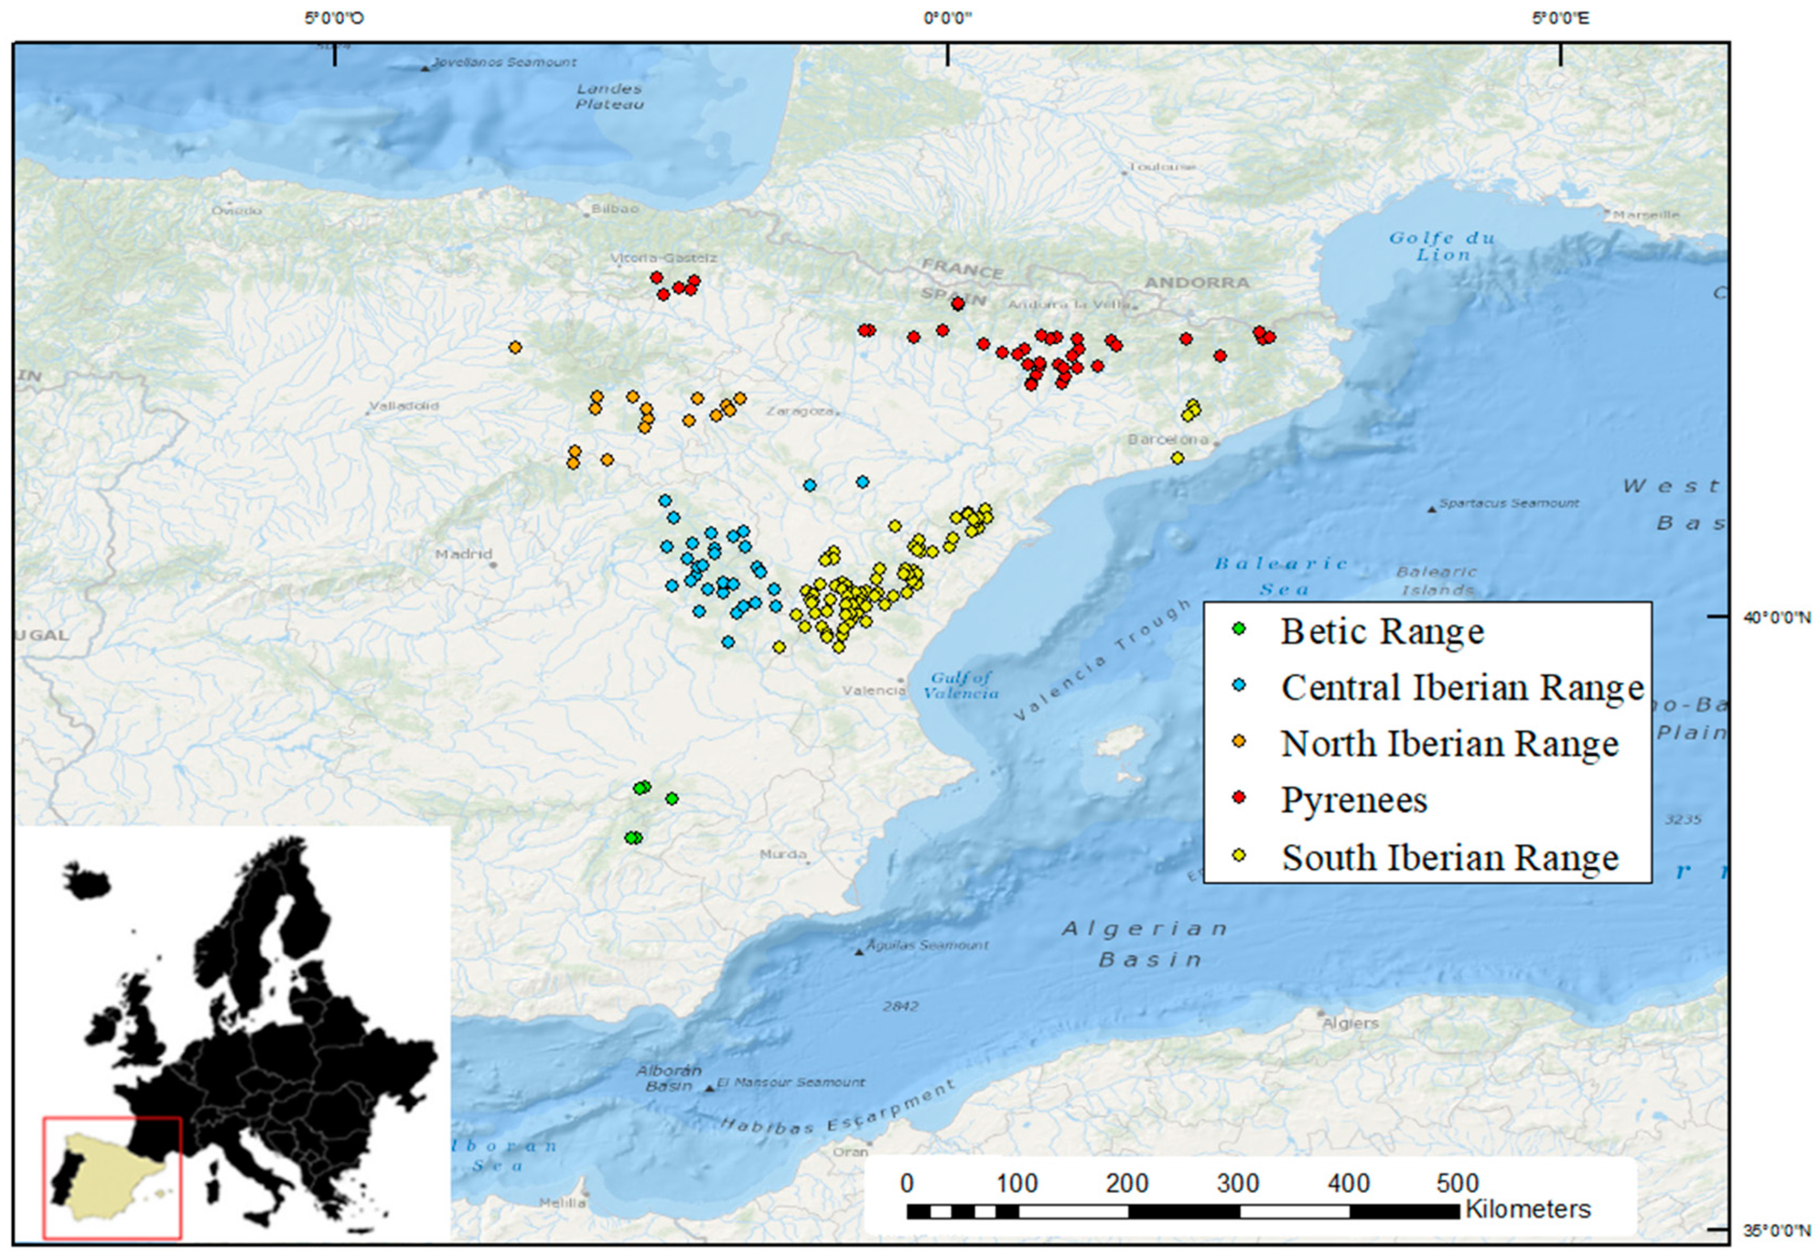Click the isolated westernmost orange sample point
Image resolution: width=1819 pixels, height=1256 pixels.
click(x=516, y=347)
